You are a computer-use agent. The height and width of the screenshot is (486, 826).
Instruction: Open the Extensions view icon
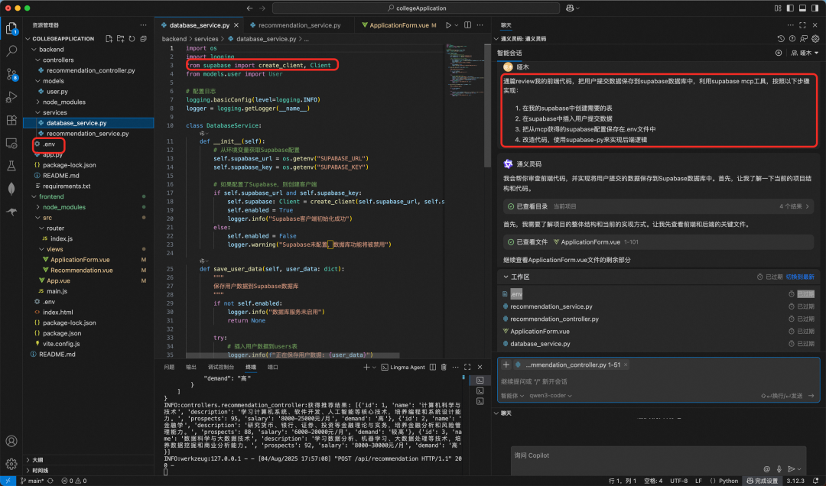(11, 120)
